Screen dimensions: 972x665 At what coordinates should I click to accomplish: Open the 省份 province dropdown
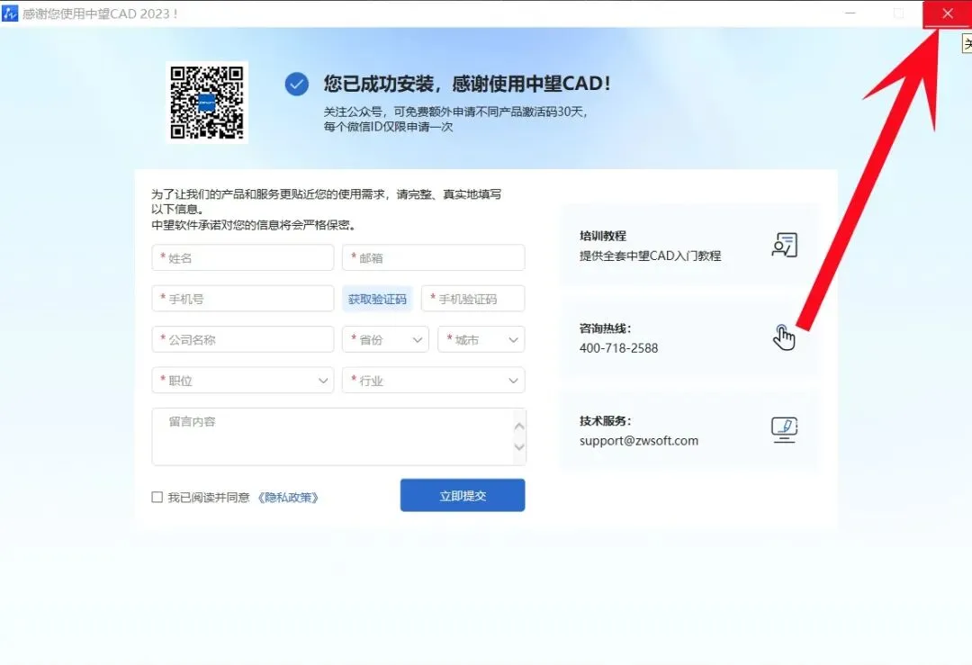tap(385, 339)
